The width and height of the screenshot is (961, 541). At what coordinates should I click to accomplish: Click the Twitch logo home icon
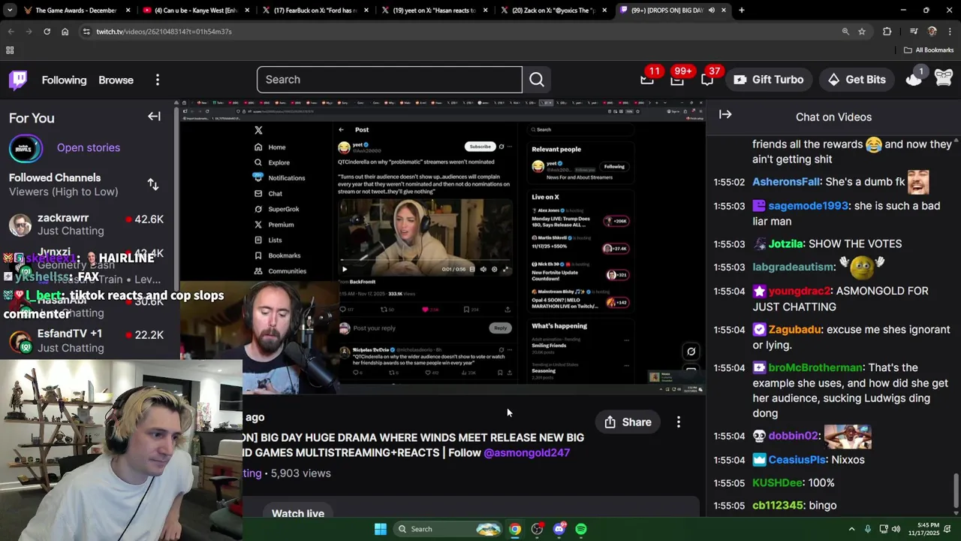(x=18, y=80)
